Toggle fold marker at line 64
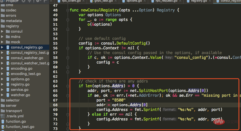 coord(68,86)
